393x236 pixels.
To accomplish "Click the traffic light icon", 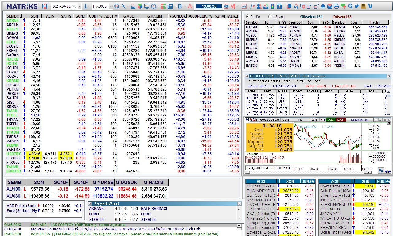I will (272, 6).
